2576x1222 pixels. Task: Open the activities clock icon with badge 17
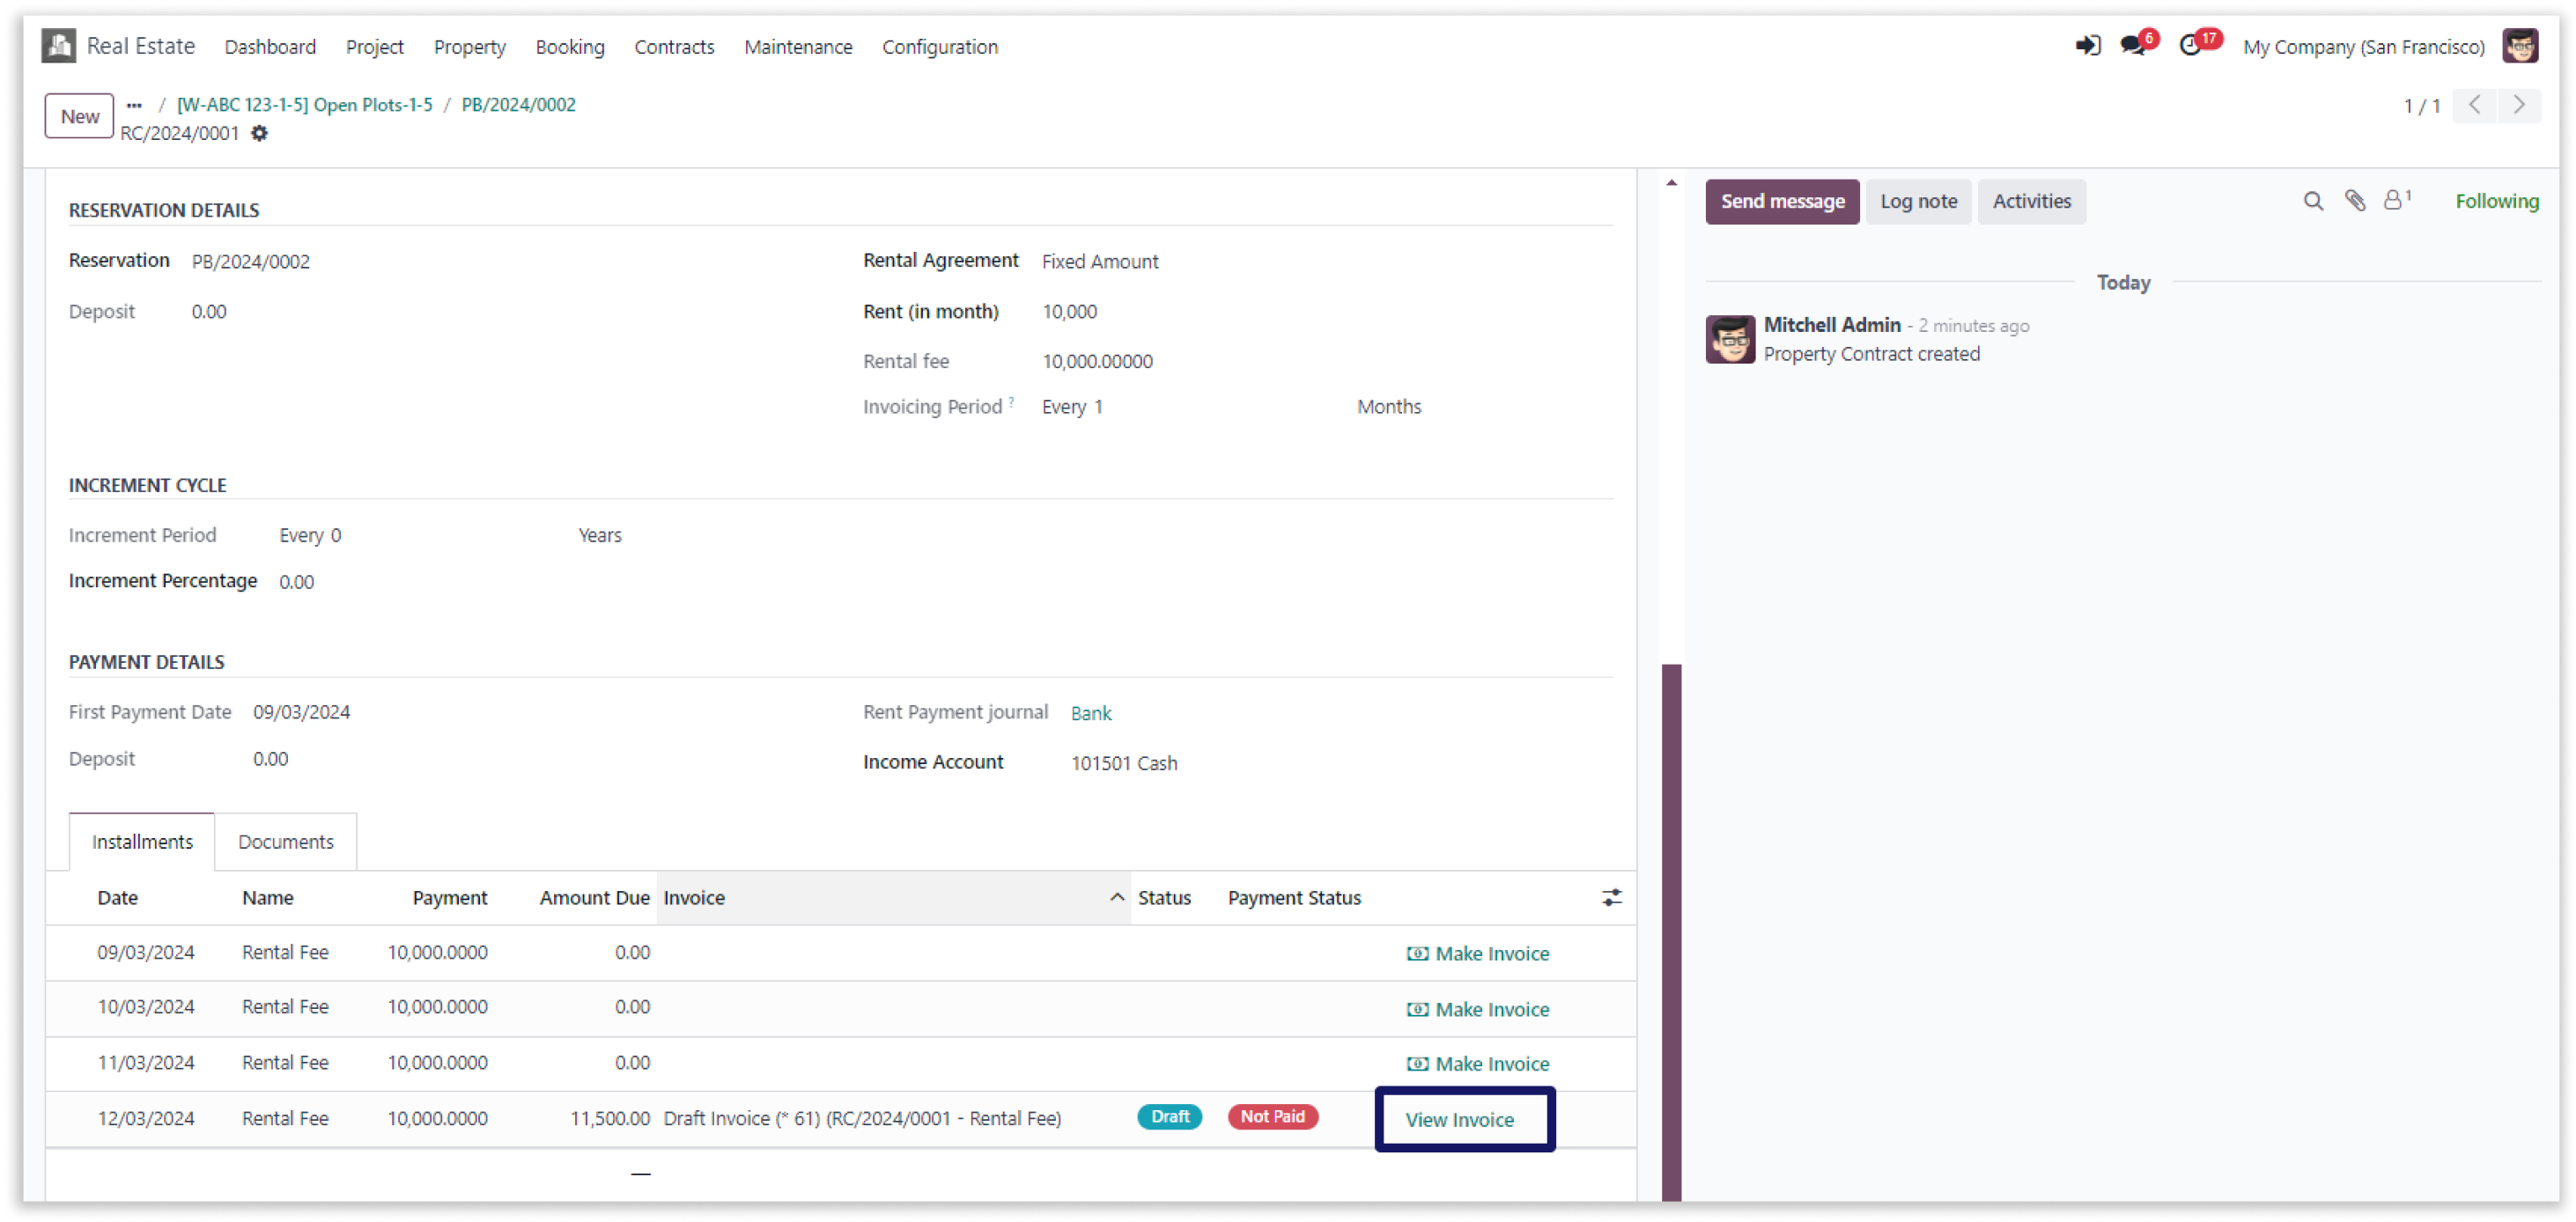point(2190,46)
